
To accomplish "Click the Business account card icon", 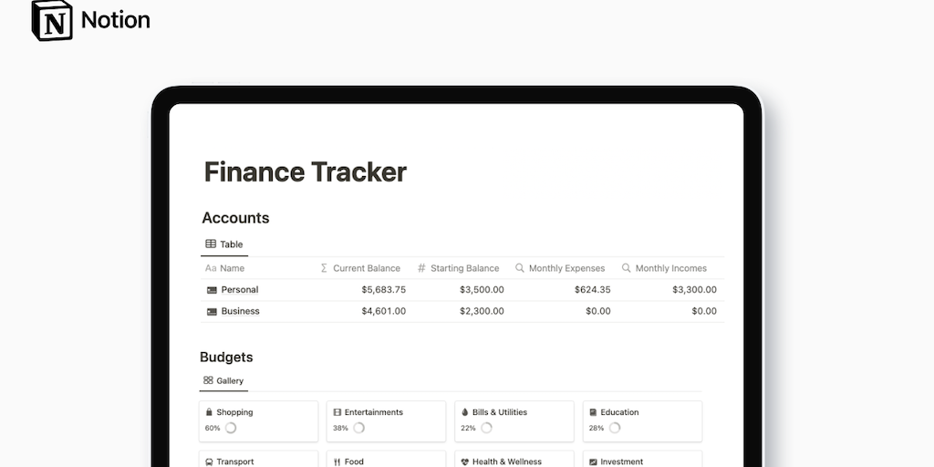I will point(212,312).
